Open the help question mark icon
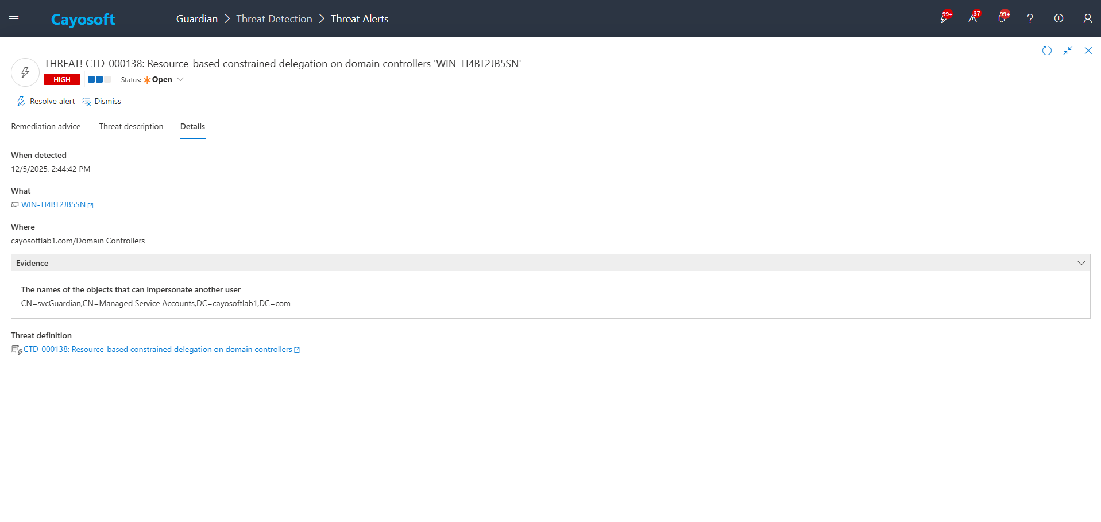The height and width of the screenshot is (522, 1101). click(1030, 19)
